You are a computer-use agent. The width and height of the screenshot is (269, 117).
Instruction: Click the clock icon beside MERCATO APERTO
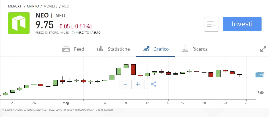73,32
